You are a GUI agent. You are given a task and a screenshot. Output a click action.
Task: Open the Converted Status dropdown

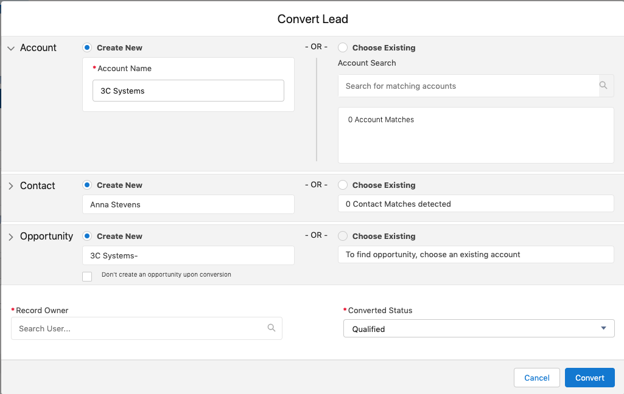tap(479, 329)
